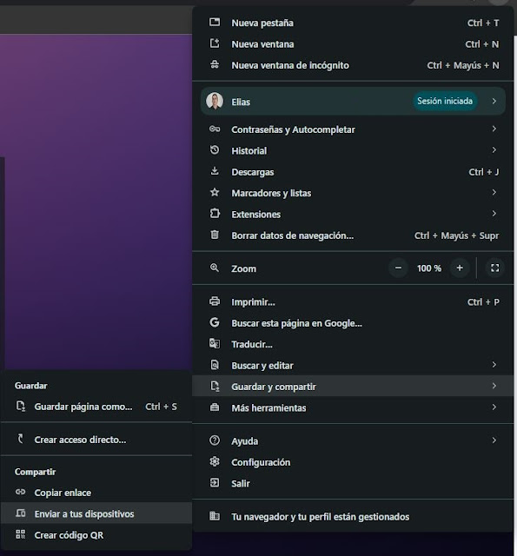Click the star icon beside Marcadores y listas
The height and width of the screenshot is (556, 517).
point(215,193)
